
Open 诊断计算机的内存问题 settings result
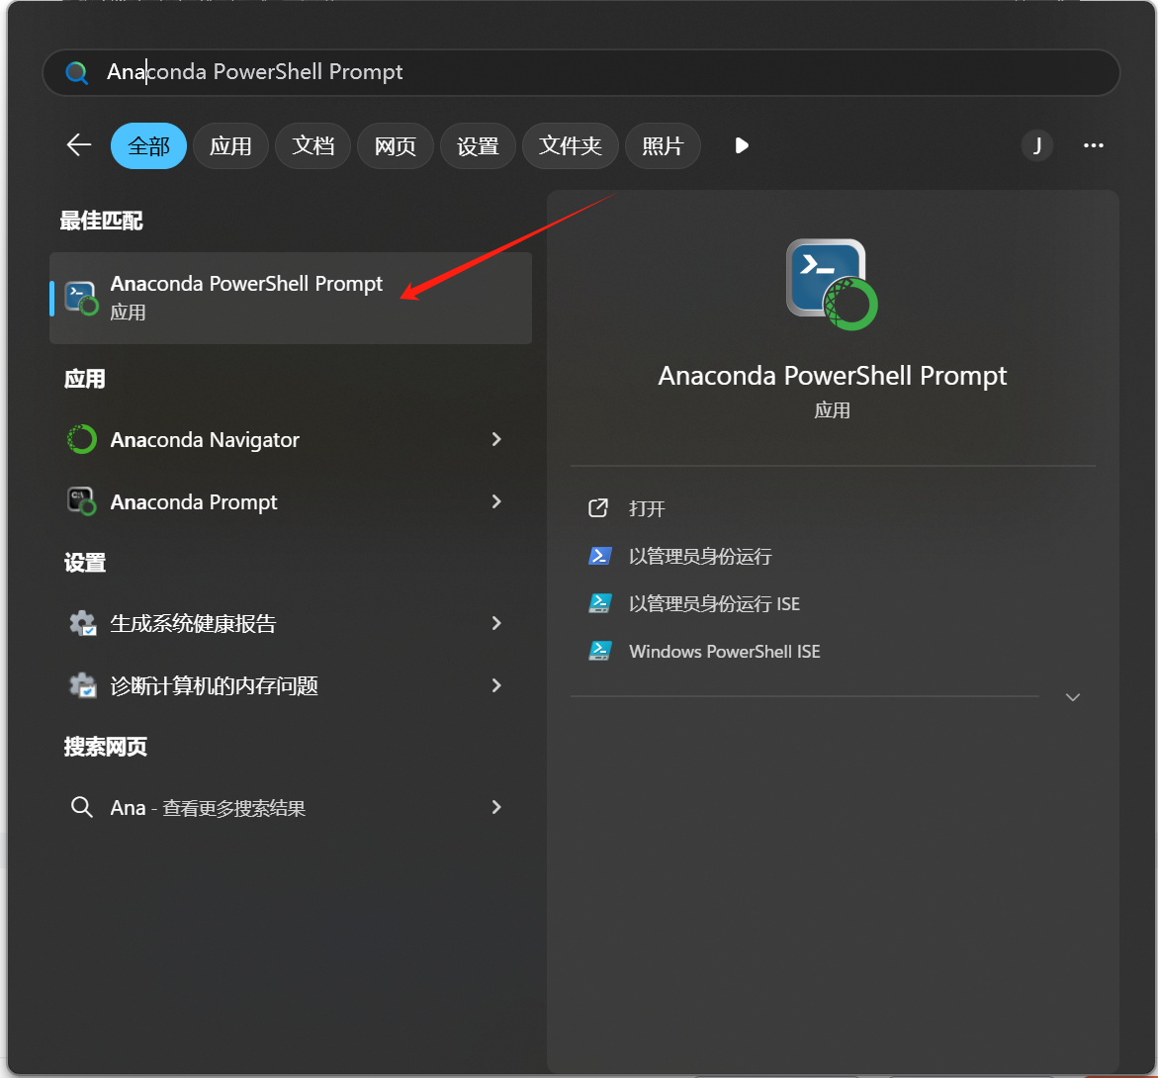291,685
